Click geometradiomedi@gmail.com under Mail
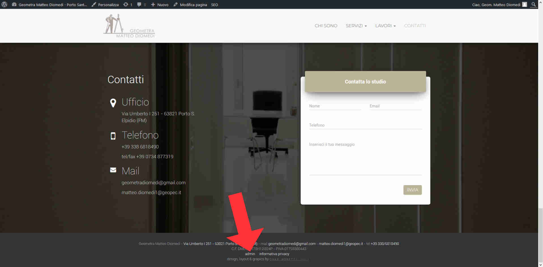 pyautogui.click(x=153, y=183)
